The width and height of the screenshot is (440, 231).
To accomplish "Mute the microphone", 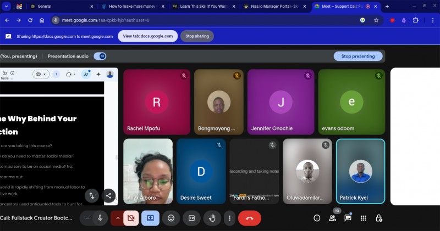I will (100, 218).
